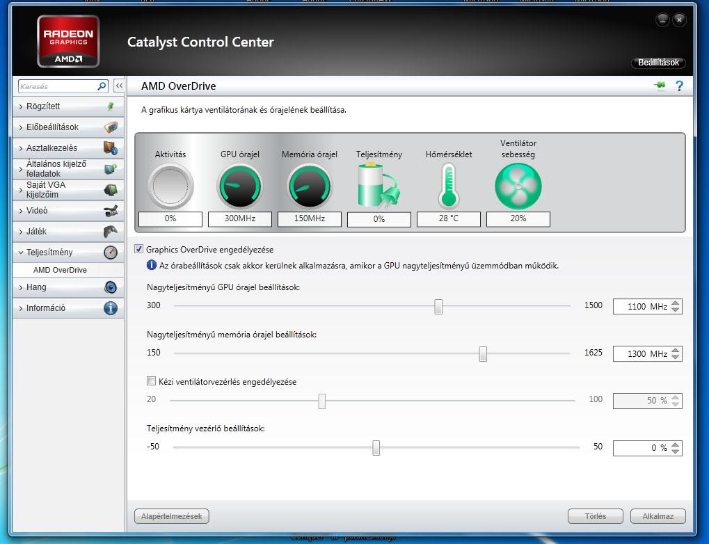Click the Aktivitás activity dial
Viewport: 709px width, 544px height.
click(x=170, y=186)
